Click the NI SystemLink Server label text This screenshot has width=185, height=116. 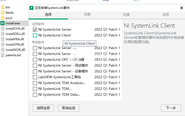point(55,29)
